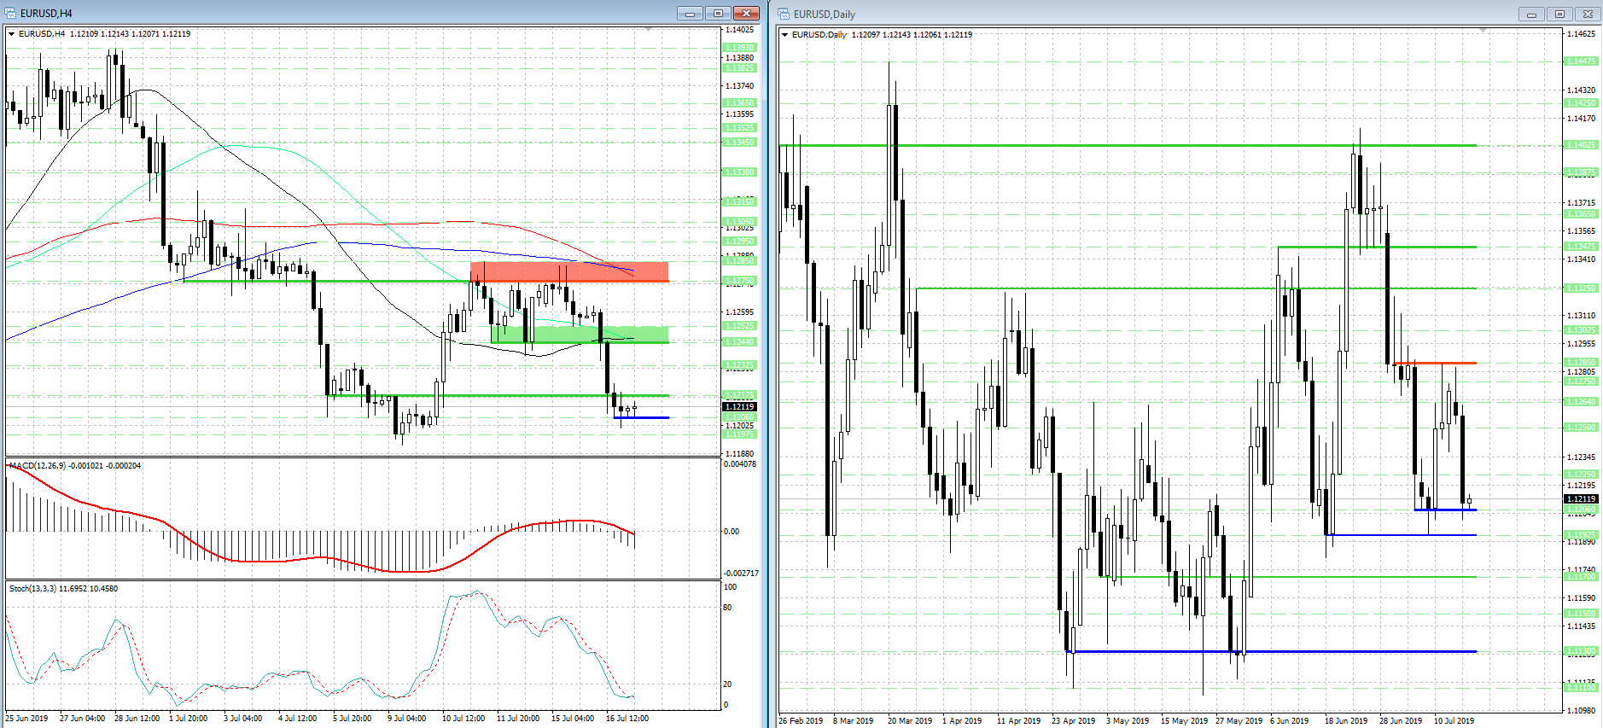The height and width of the screenshot is (728, 1603).
Task: Click the '16 Jul 12:00' date on H4 time axis
Action: pyautogui.click(x=627, y=719)
